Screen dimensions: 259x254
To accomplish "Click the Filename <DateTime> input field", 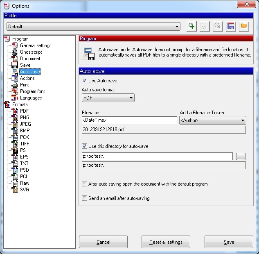I will pyautogui.click(x=129, y=120).
